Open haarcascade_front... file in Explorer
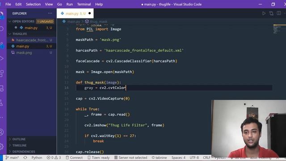The image size is (286, 161). click(x=32, y=40)
